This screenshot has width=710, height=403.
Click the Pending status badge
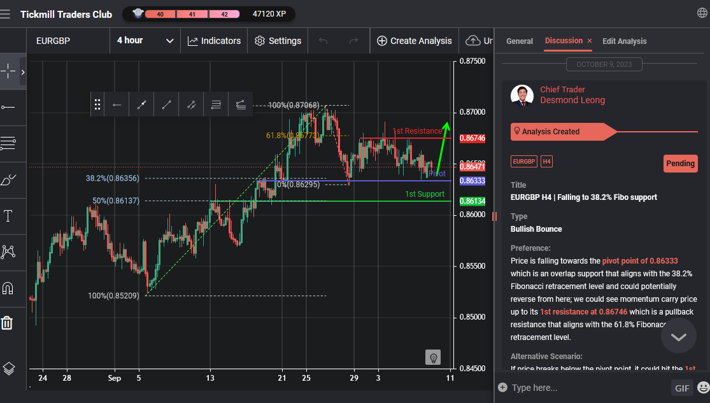pos(680,164)
